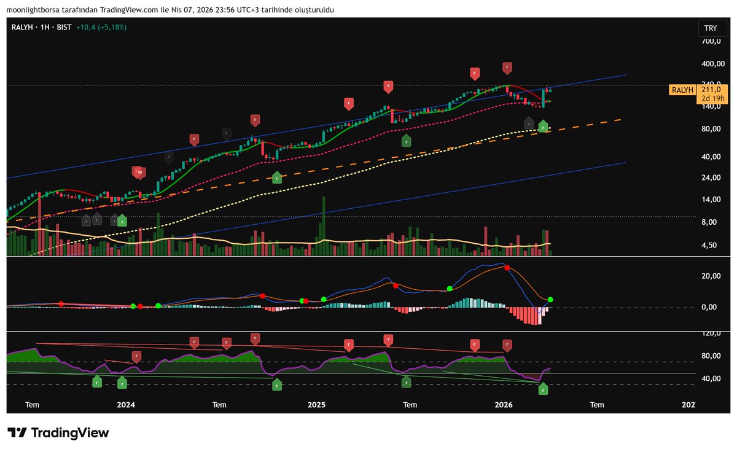The image size is (737, 452).
Task: Select red r price marker from autumn 2025
Action: point(475,73)
